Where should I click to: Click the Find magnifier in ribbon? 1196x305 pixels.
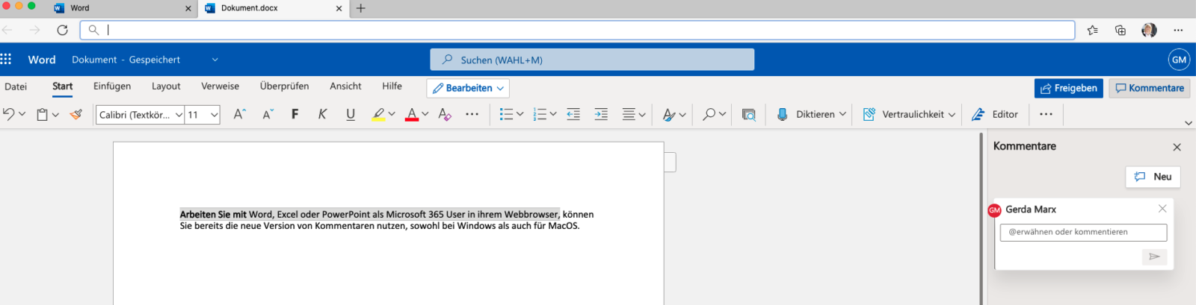[x=709, y=114]
